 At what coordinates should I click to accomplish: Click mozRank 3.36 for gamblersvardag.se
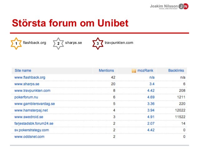click(151, 104)
